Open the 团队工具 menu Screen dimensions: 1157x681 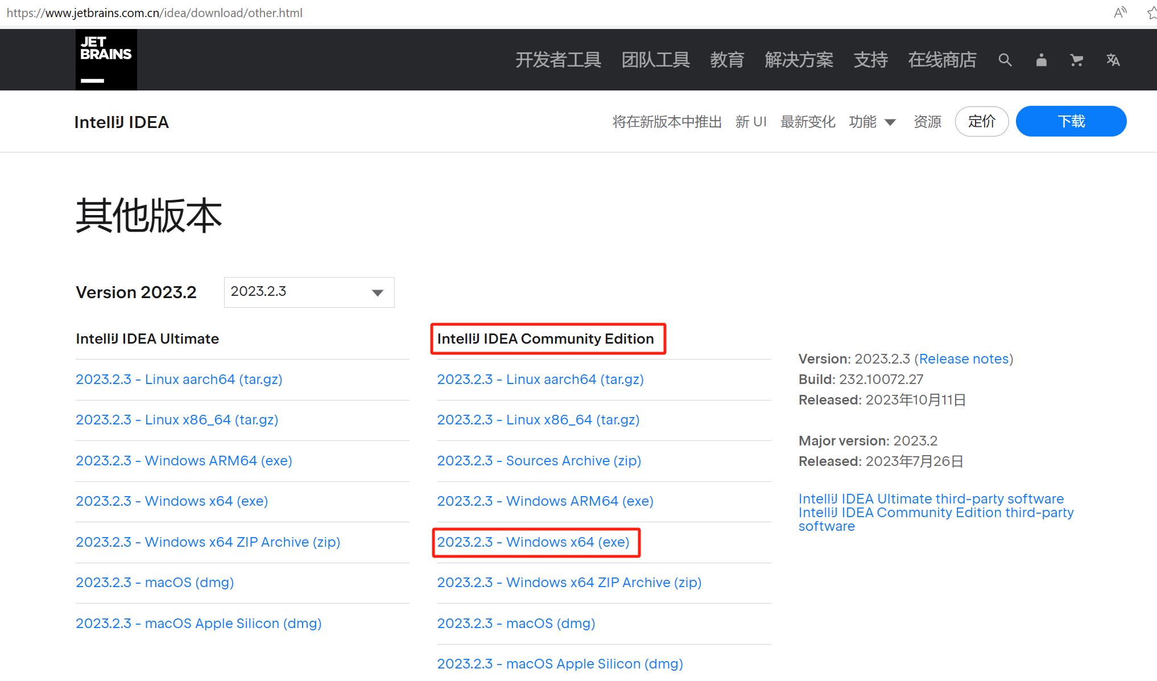coord(655,60)
